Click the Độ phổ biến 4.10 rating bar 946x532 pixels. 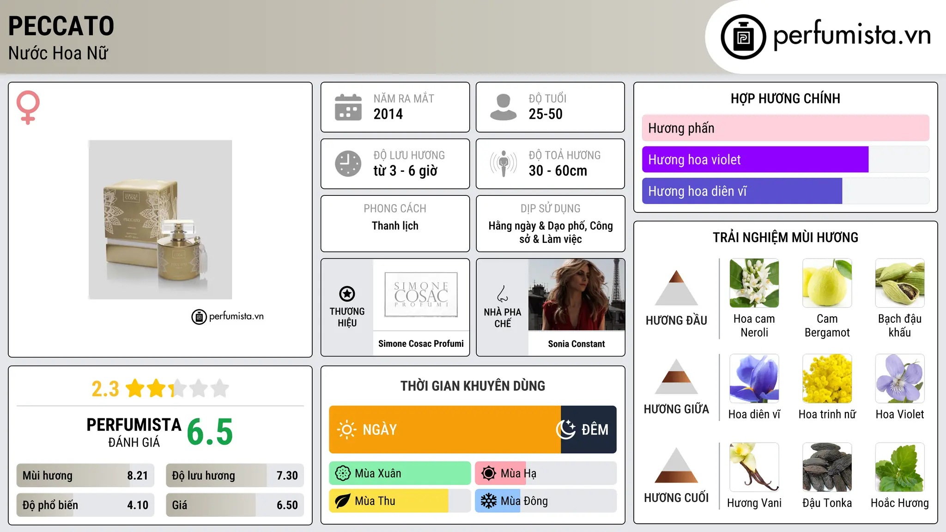coord(85,505)
